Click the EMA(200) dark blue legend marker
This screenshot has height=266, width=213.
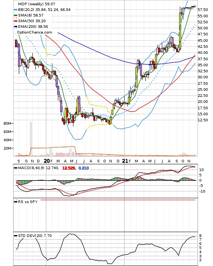15,27
